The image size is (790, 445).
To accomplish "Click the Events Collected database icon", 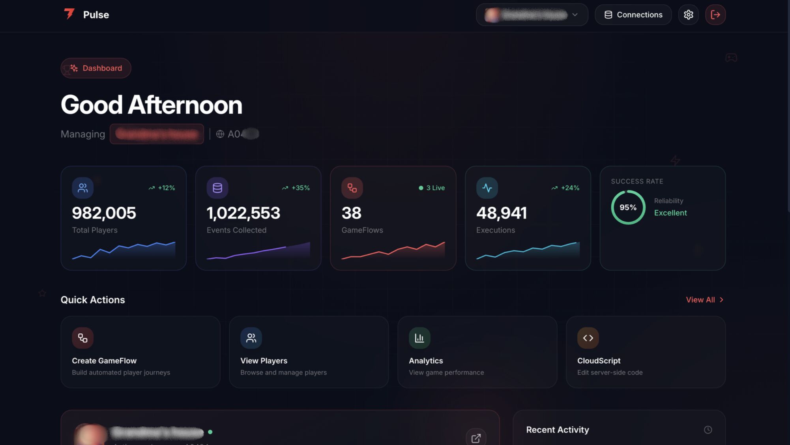I will (217, 188).
